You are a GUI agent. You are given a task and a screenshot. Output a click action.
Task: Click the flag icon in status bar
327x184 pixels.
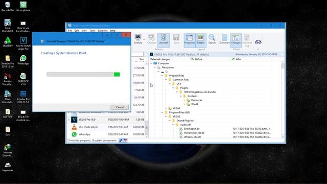pyautogui.click(x=125, y=141)
